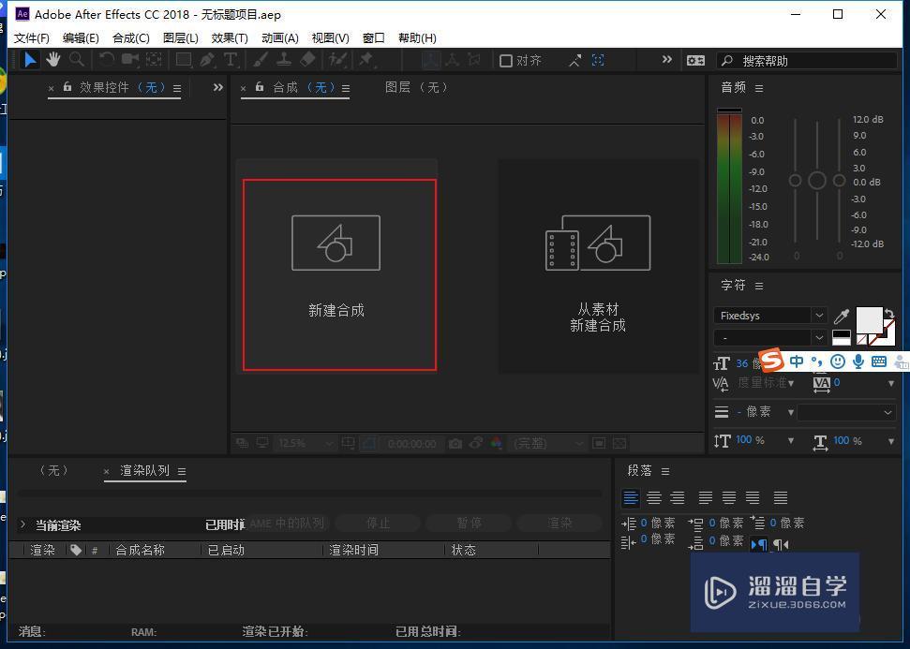This screenshot has height=649, width=910.
Task: Expand the 当前渲染 section
Action: (22, 524)
